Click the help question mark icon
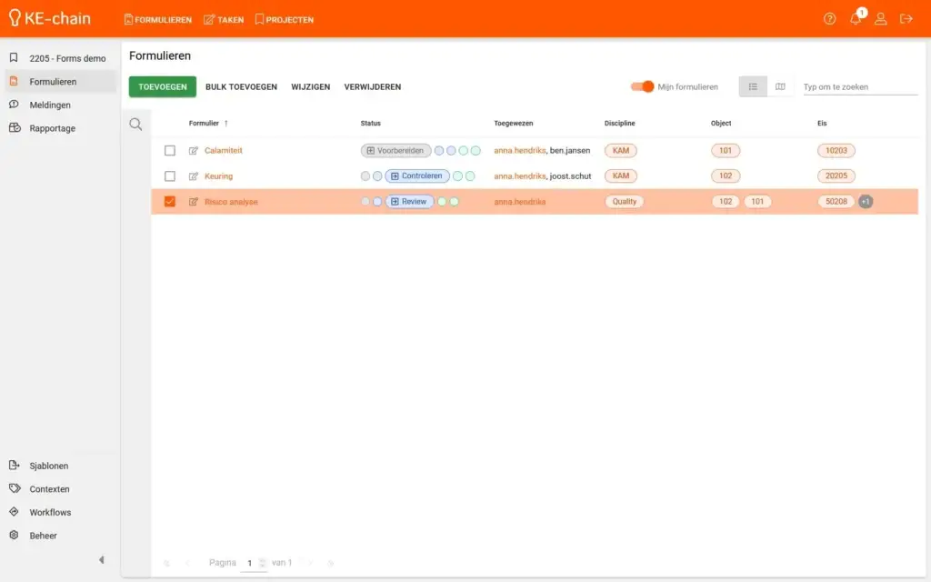 point(829,19)
